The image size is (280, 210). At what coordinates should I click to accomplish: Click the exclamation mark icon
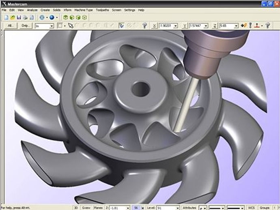coord(250,26)
